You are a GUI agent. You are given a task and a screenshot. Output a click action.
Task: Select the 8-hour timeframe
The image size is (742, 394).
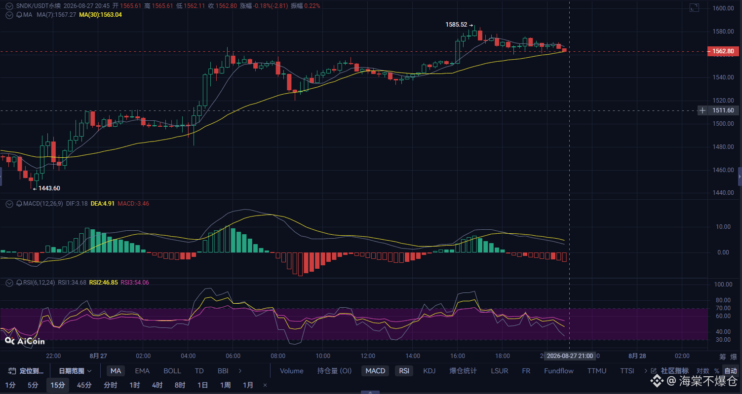(180, 385)
